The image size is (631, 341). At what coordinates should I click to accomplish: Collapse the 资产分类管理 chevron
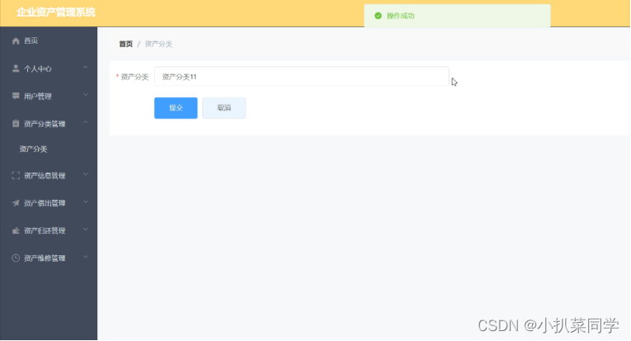click(x=86, y=122)
